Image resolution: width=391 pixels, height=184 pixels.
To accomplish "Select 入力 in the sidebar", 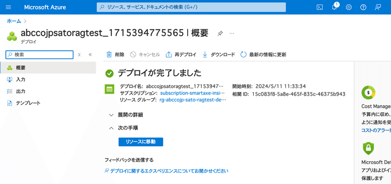I will tap(48, 80).
